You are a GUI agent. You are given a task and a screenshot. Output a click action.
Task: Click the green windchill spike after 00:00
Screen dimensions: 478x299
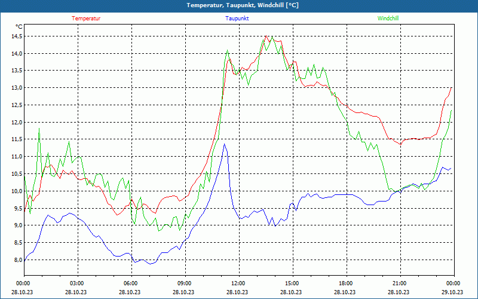[x=39, y=129]
